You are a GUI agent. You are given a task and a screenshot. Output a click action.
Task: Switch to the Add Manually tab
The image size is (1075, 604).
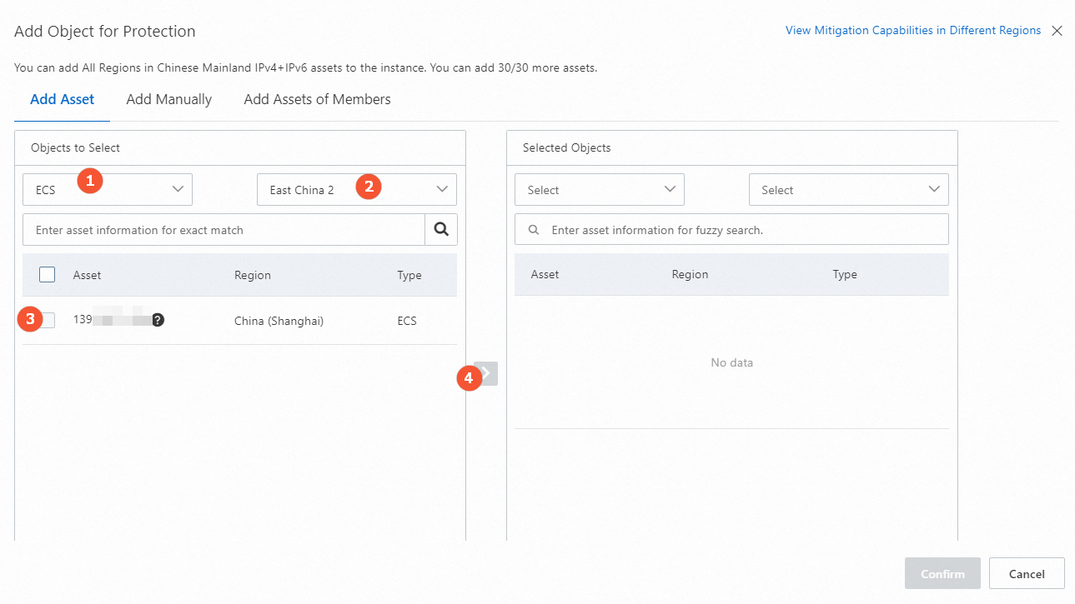pyautogui.click(x=169, y=99)
